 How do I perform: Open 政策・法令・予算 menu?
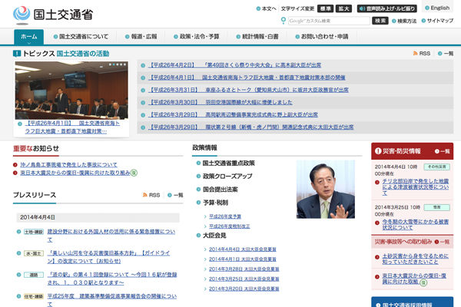tap(197, 37)
